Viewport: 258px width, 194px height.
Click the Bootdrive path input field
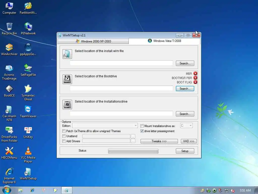click(x=121, y=88)
